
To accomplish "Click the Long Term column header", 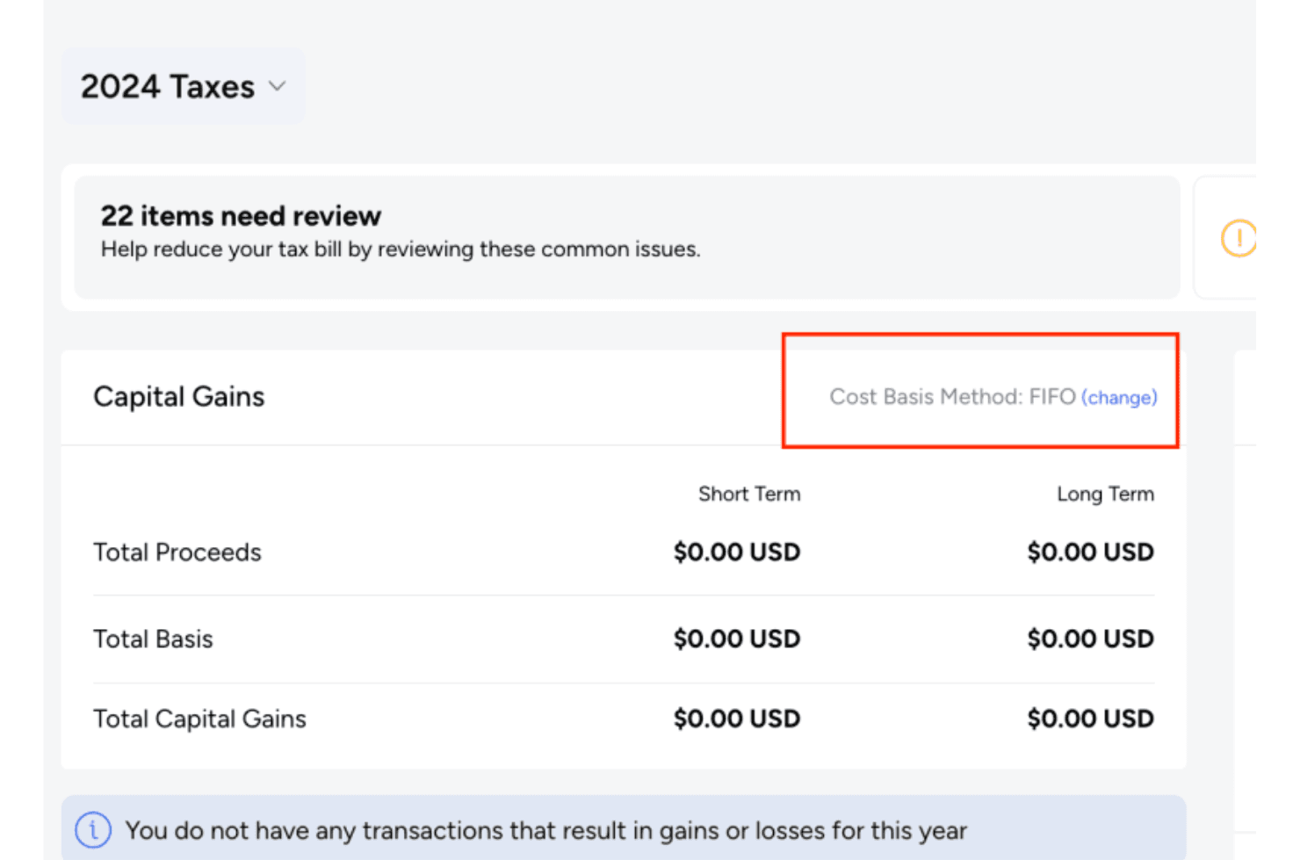I will point(1105,494).
